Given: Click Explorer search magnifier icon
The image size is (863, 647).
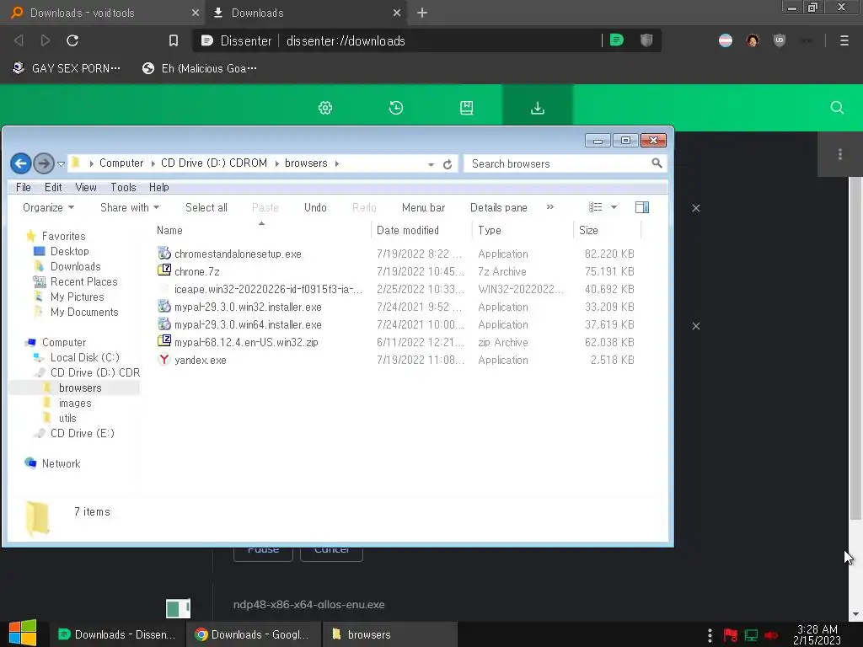Looking at the screenshot, I should click(656, 163).
